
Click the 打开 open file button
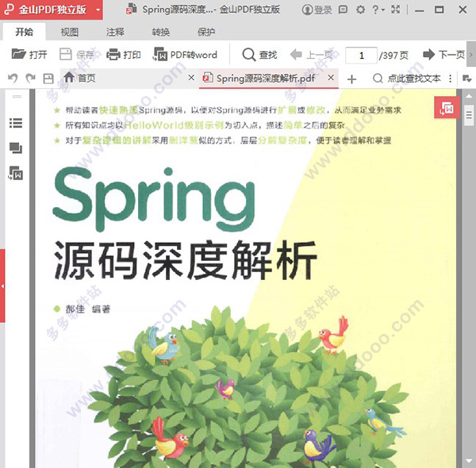tap(29, 55)
